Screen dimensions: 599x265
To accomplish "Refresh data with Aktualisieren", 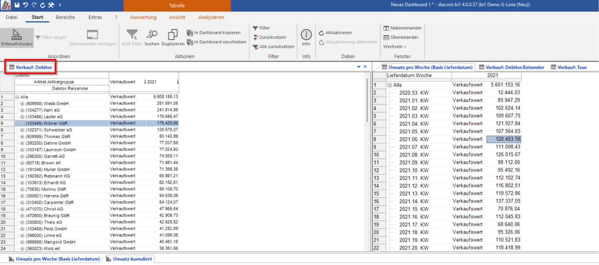I will click(x=335, y=33).
